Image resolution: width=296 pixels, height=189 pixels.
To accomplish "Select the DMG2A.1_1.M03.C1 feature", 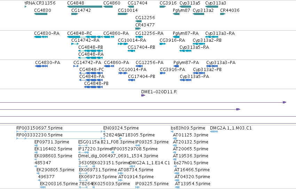I will pos(214,132).
